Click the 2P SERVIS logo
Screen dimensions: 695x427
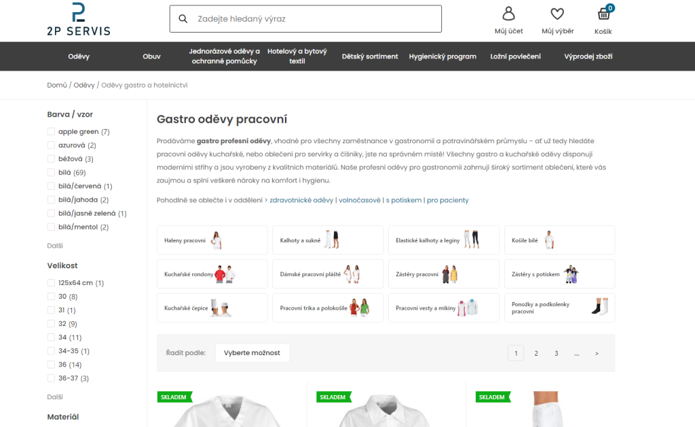tap(79, 18)
